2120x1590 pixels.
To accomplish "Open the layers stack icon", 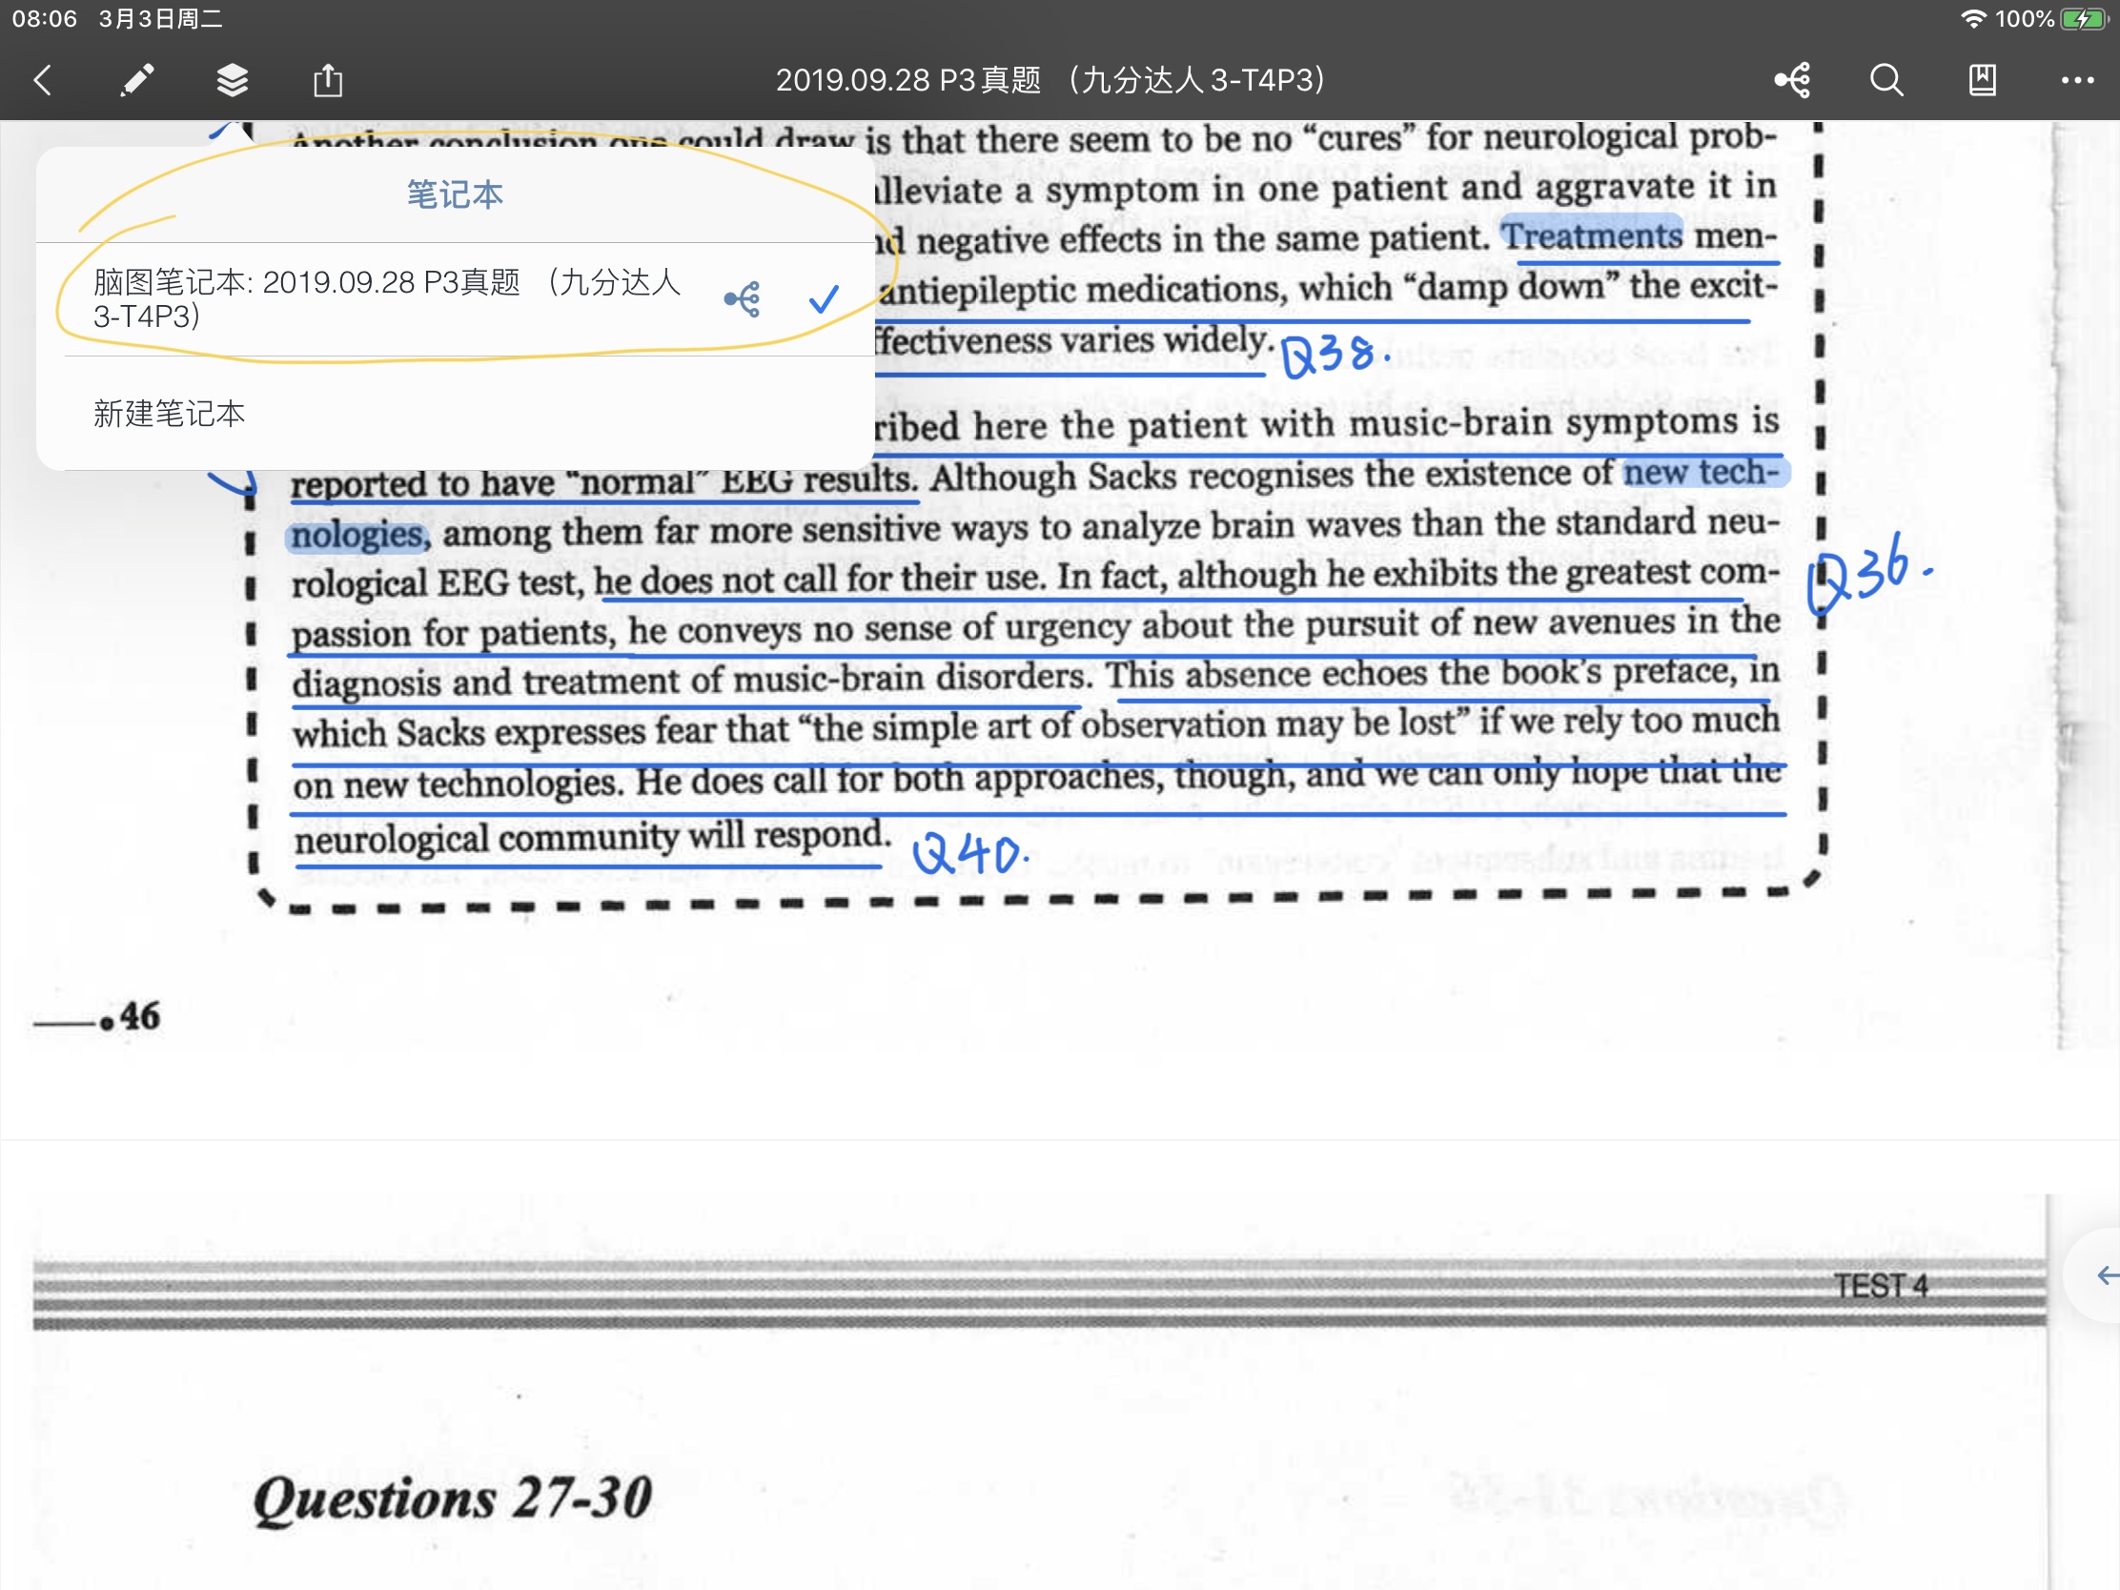I will (232, 79).
